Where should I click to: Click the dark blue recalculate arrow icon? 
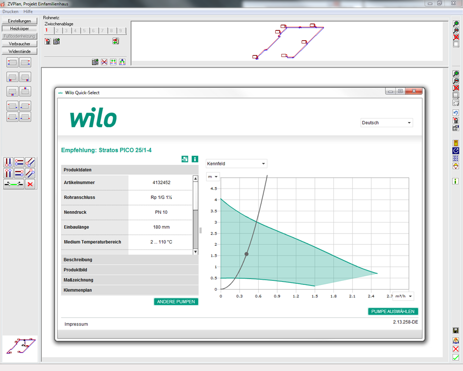(456, 151)
